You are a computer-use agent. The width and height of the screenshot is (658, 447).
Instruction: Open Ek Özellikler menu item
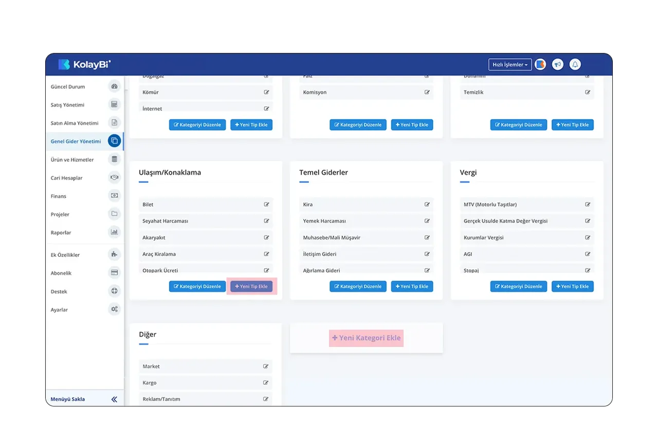tap(84, 255)
